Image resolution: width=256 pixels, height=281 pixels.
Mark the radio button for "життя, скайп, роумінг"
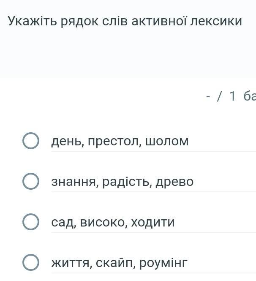coord(31,262)
